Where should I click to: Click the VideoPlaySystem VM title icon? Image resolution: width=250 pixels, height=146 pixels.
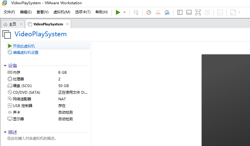(7, 34)
